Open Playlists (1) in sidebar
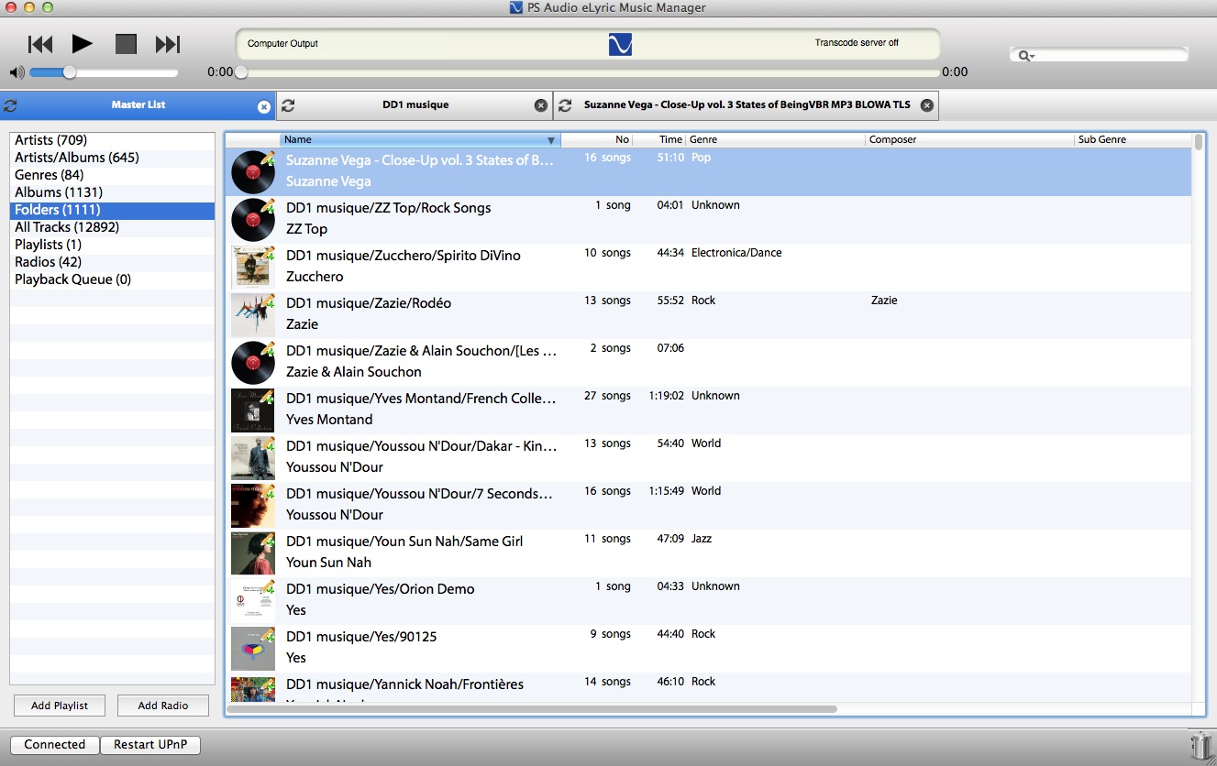 pyautogui.click(x=112, y=245)
